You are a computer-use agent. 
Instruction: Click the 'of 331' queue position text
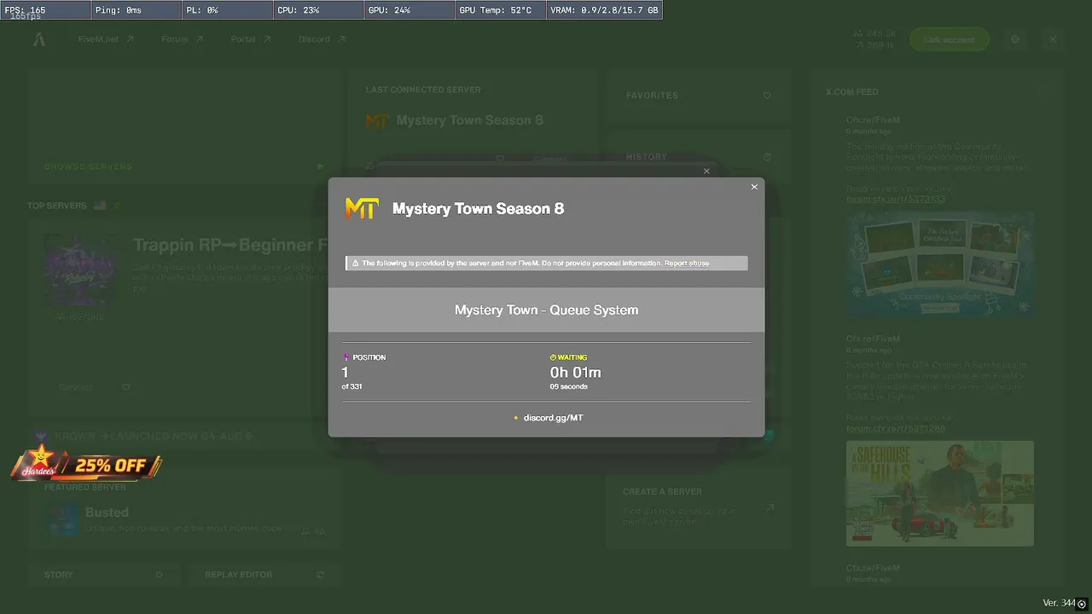(351, 387)
